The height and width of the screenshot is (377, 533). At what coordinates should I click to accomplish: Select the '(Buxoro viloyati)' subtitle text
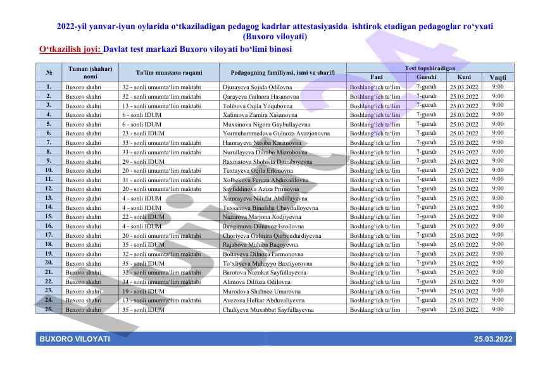tap(275, 37)
